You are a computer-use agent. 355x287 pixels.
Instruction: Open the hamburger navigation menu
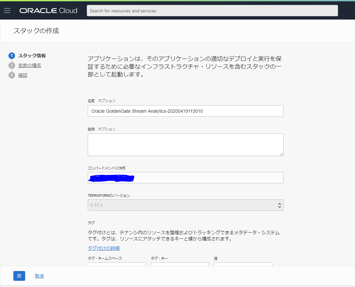point(7,10)
